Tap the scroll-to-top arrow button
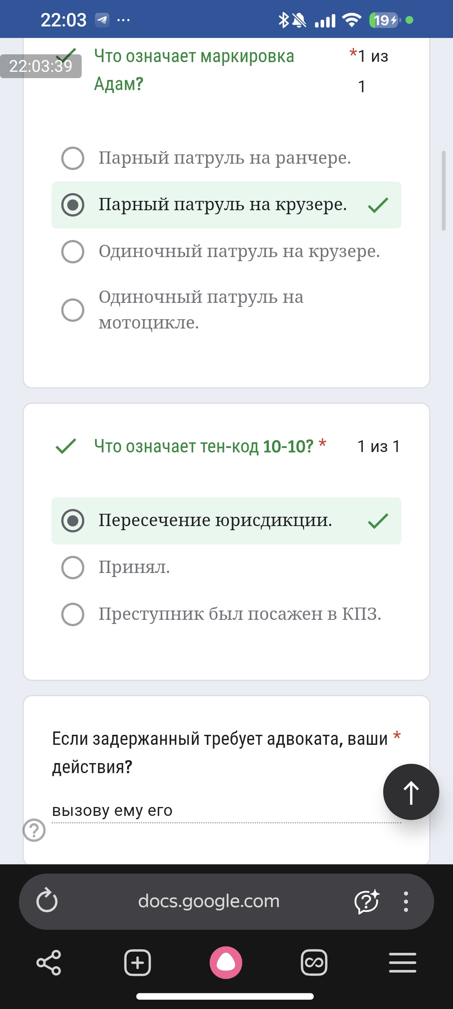Image resolution: width=453 pixels, height=1009 pixels. [411, 792]
